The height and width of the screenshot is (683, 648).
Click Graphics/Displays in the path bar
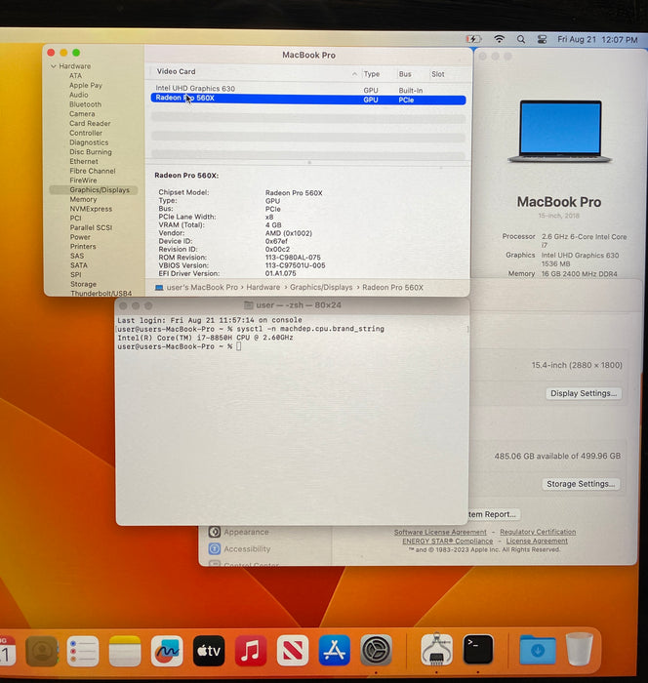321,288
